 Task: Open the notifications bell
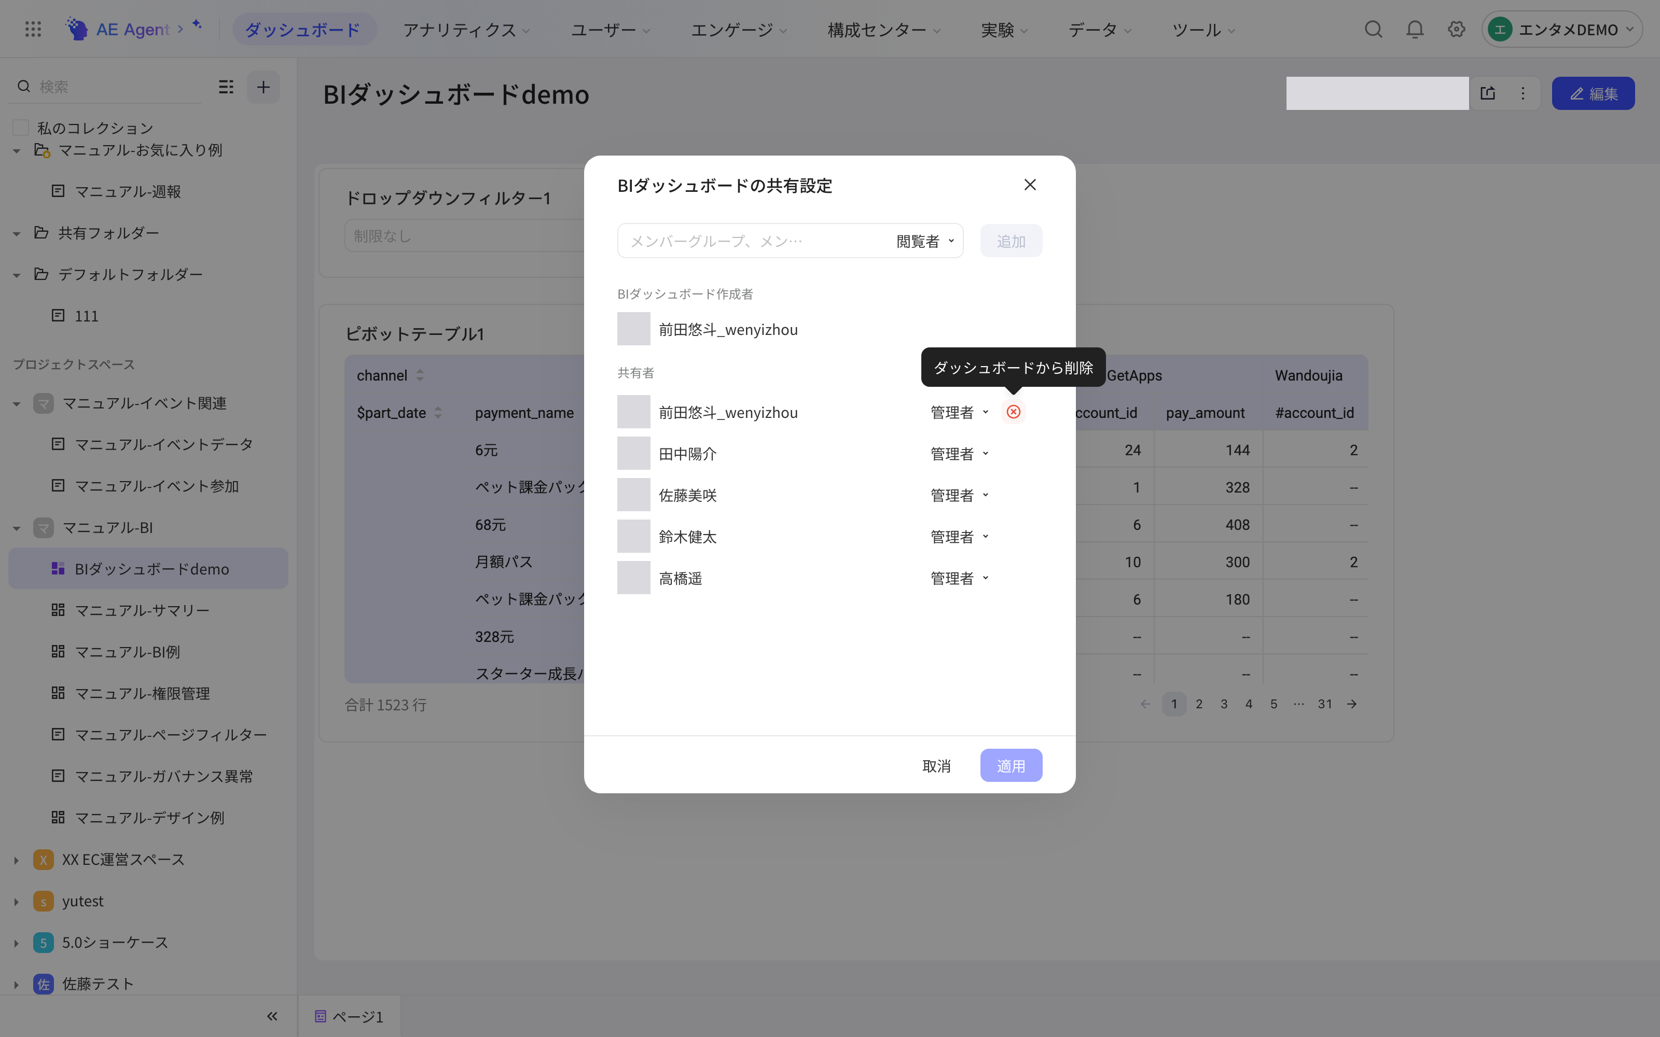(x=1415, y=30)
